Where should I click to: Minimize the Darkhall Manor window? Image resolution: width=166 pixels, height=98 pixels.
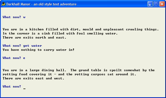[x=150, y=4]
